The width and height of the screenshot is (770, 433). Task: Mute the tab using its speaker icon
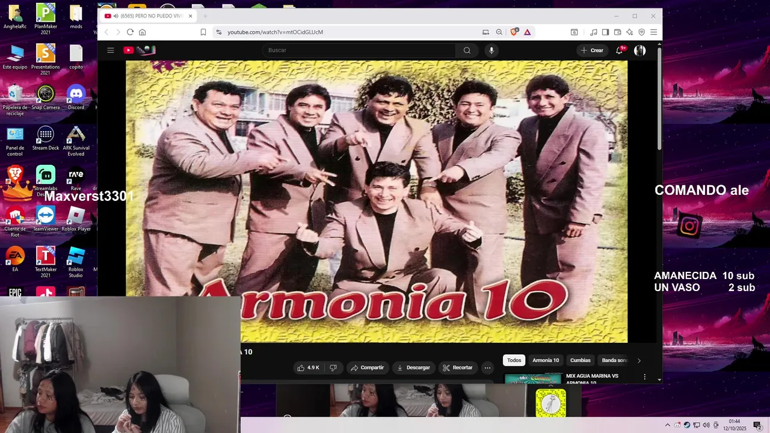(x=115, y=16)
